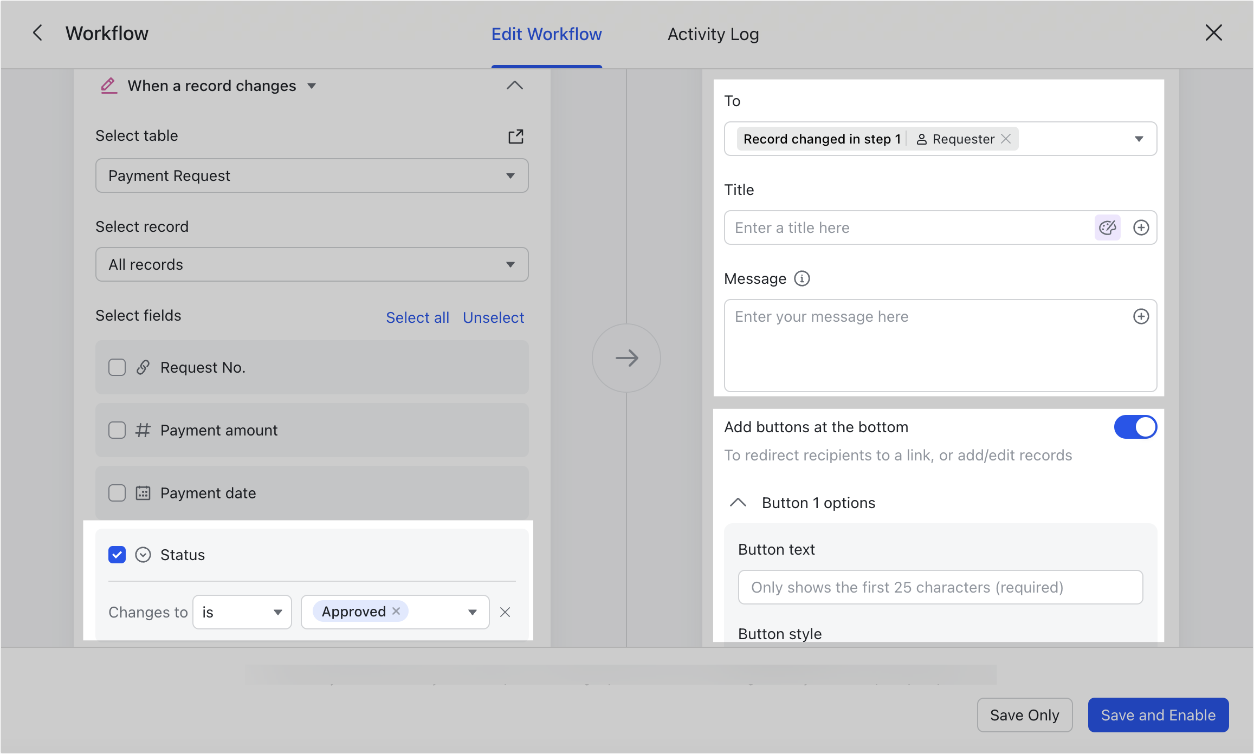Click the calendar icon beside Payment date
Screen dimensions: 1254x754
[143, 493]
